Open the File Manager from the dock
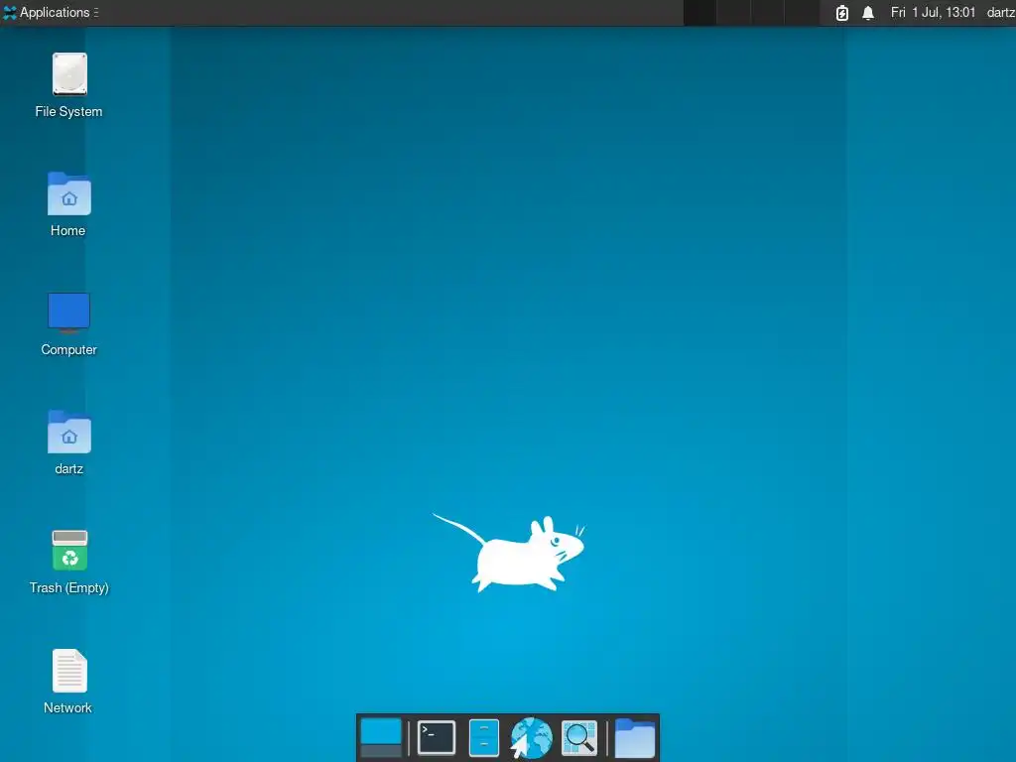1016x762 pixels. click(484, 738)
